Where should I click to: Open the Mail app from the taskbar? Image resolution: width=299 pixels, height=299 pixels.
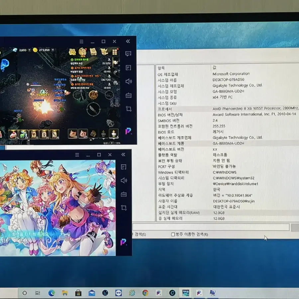tap(92, 293)
